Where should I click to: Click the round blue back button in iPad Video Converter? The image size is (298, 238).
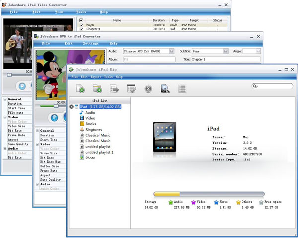click(x=22, y=86)
